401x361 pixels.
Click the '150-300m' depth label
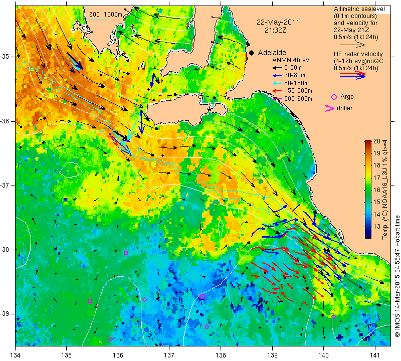click(298, 91)
